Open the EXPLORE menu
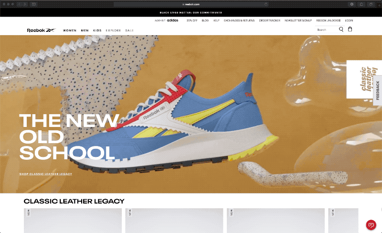382x233 pixels. pos(113,30)
